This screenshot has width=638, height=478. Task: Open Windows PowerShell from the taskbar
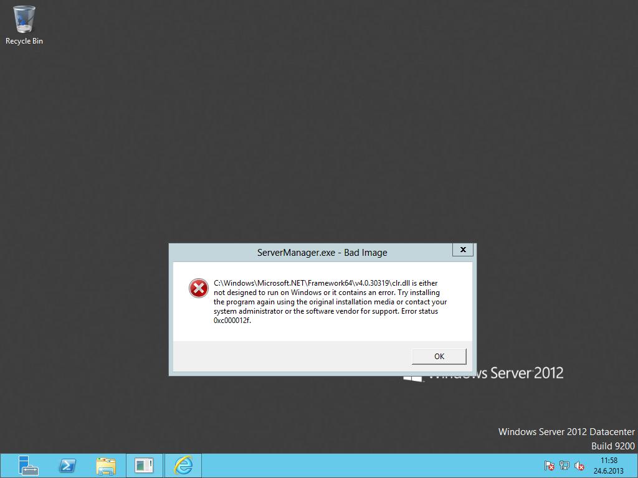point(67,466)
